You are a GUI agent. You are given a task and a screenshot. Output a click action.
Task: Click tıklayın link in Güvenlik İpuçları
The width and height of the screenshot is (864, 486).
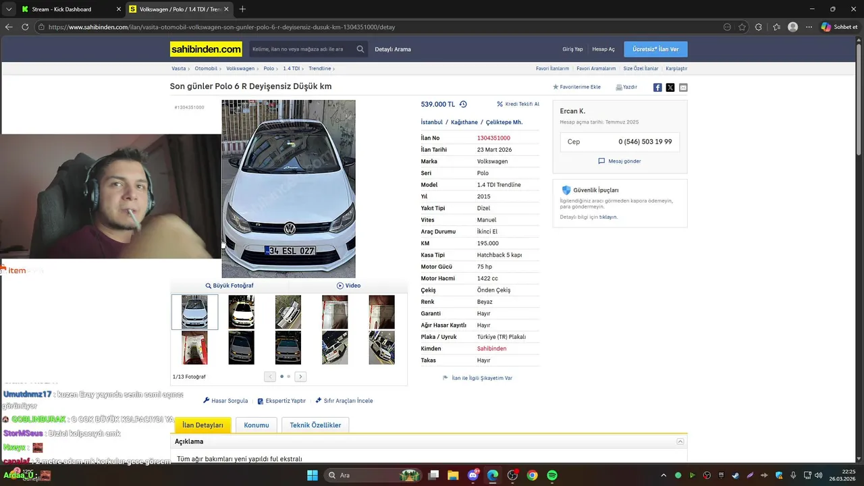[608, 217]
